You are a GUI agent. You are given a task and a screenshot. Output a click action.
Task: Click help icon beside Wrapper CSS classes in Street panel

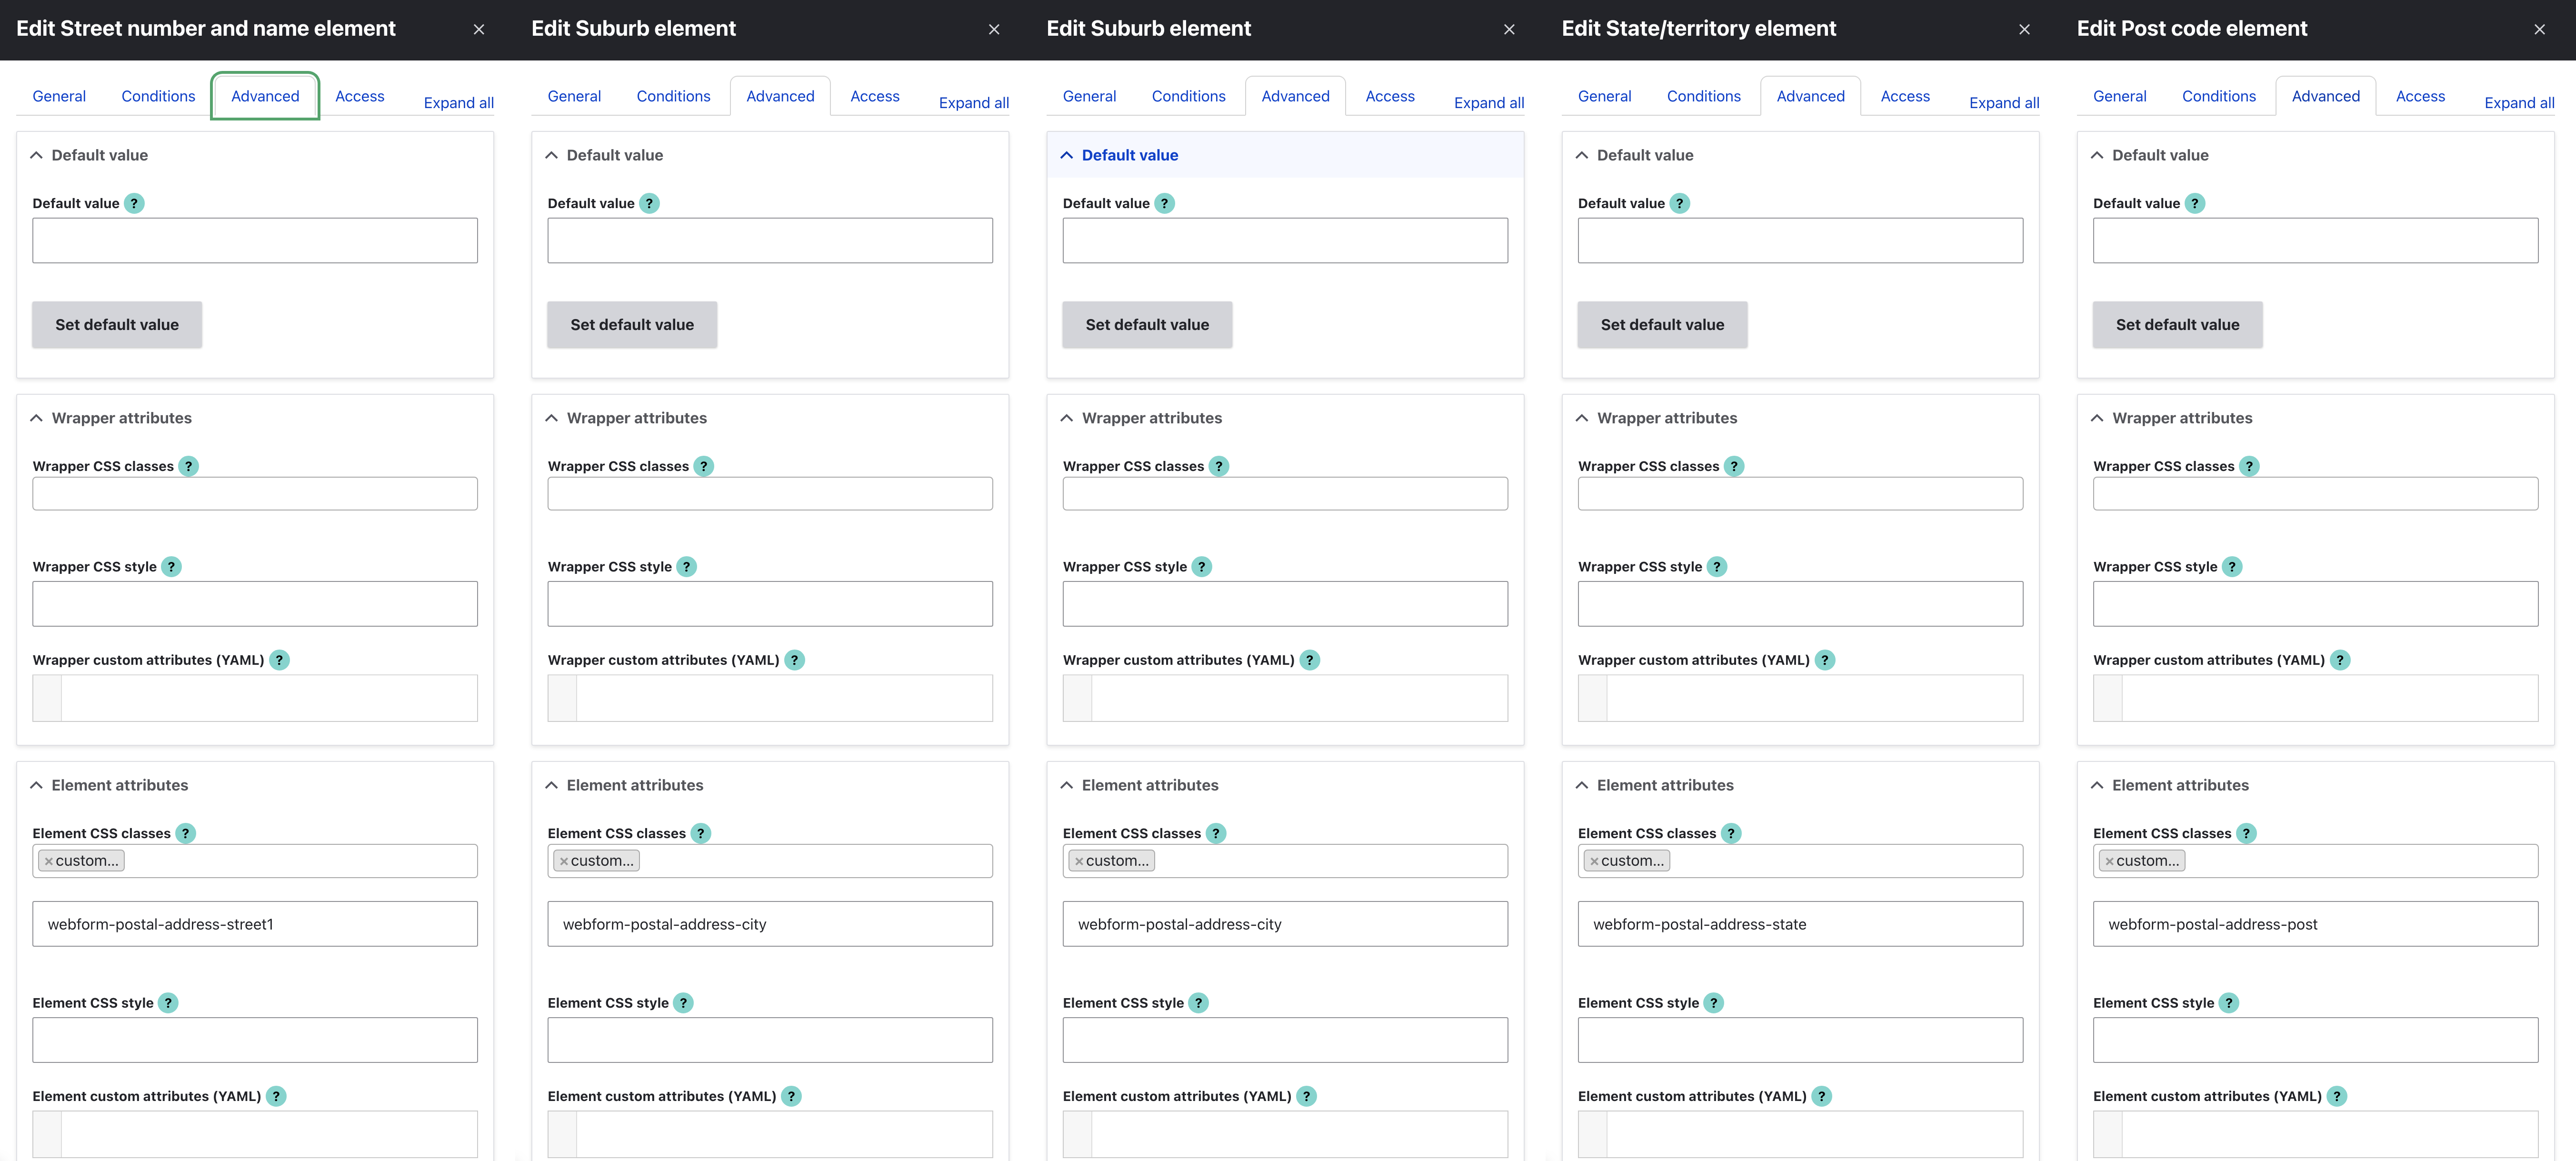coord(188,466)
